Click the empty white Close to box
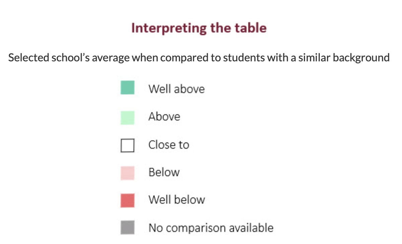The image size is (402, 244). 127,146
